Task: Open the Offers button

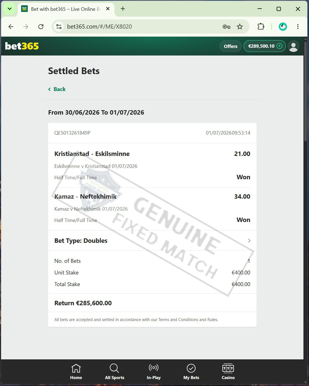Action: coord(231,46)
